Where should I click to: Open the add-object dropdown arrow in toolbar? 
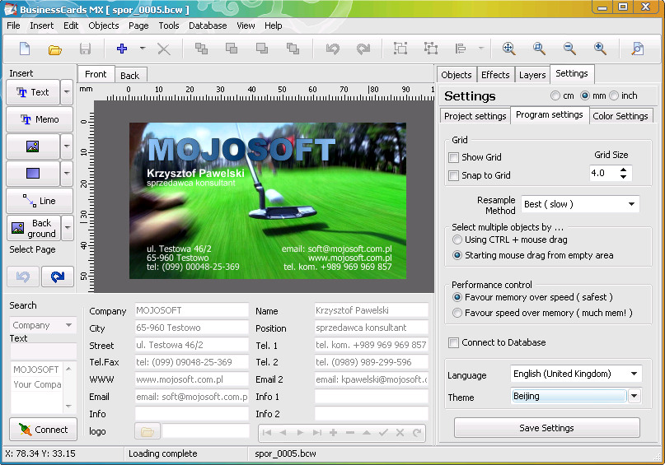(143, 49)
